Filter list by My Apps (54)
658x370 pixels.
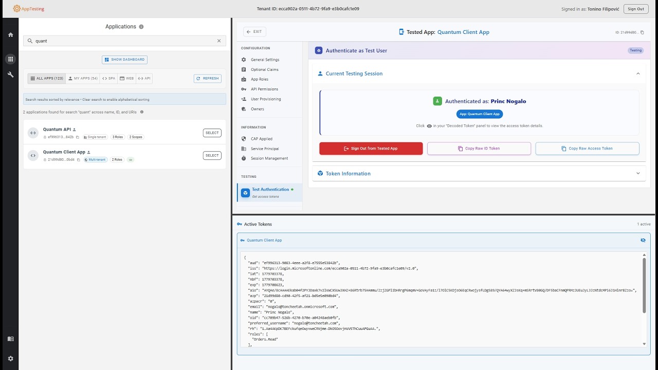click(83, 79)
